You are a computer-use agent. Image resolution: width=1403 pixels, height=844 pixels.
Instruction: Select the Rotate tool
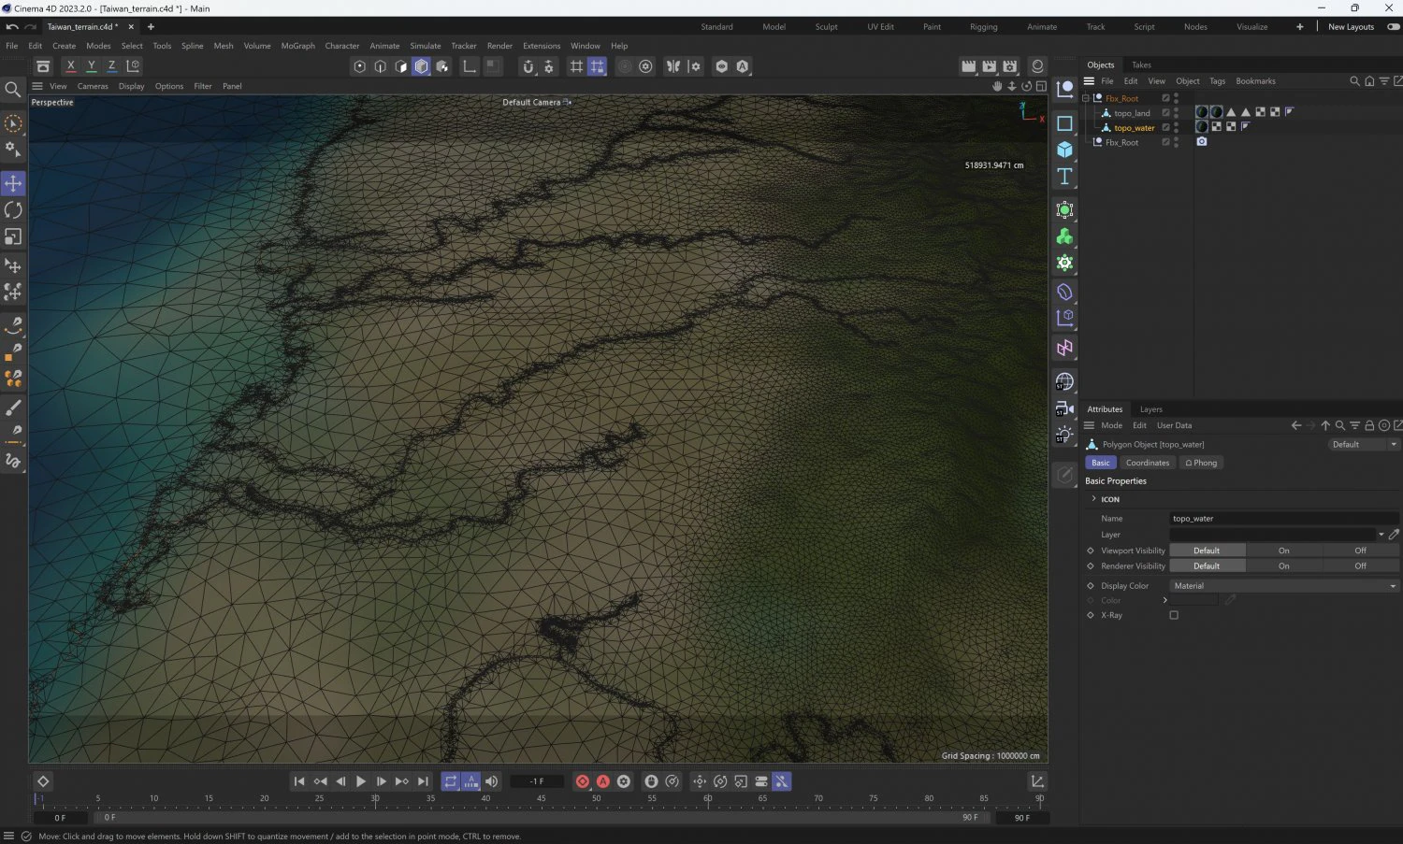(x=13, y=210)
